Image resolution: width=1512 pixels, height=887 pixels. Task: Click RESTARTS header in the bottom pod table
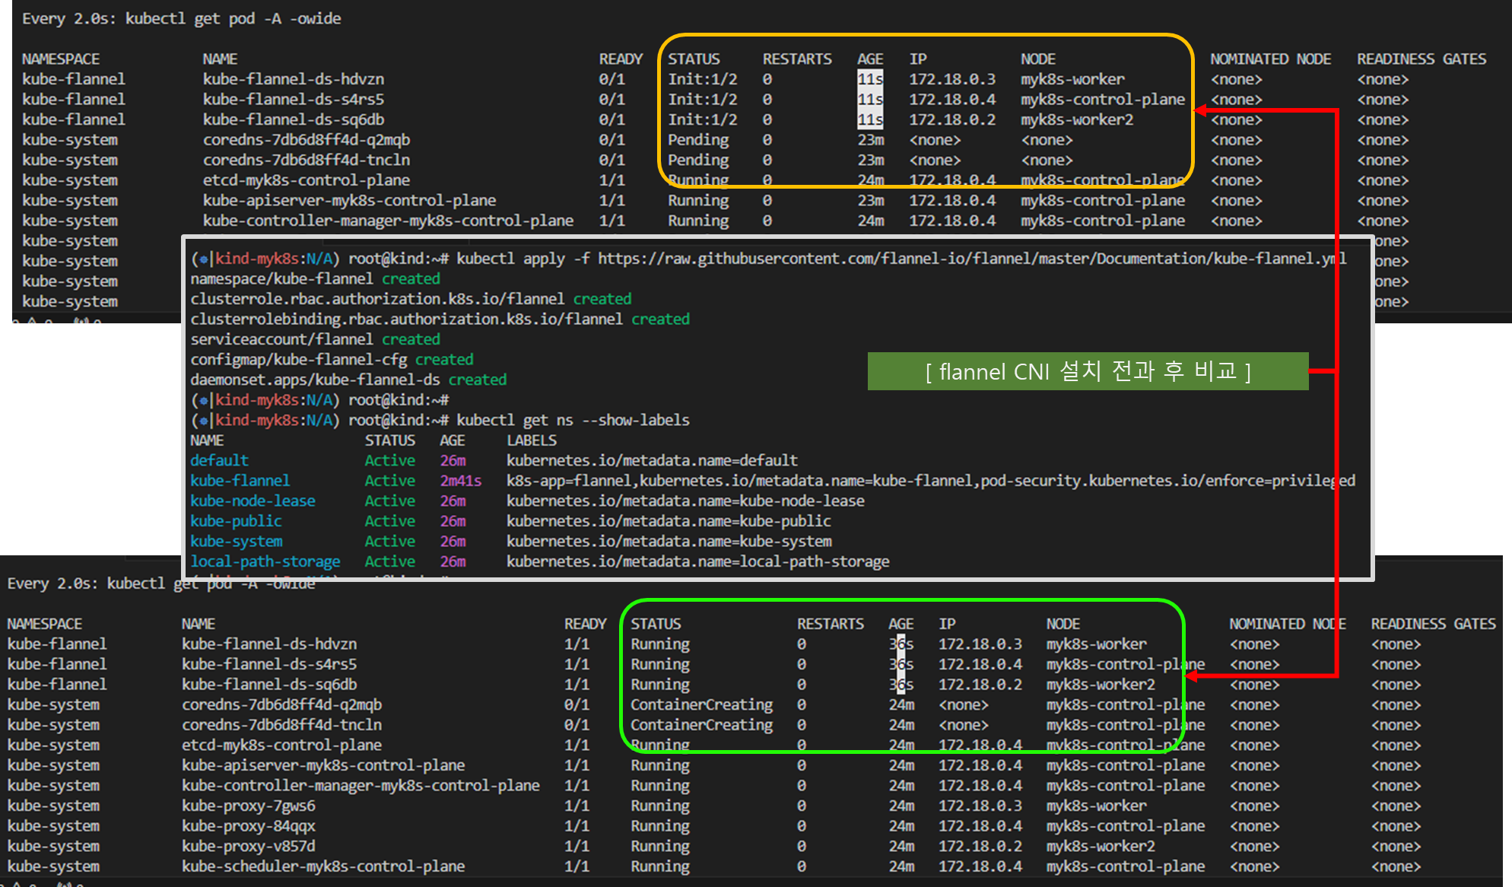830,624
